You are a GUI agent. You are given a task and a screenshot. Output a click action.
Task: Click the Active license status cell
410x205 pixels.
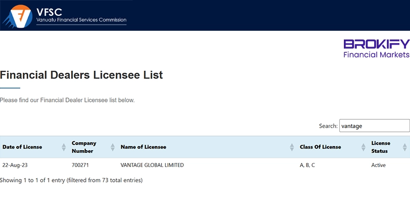[379, 165]
